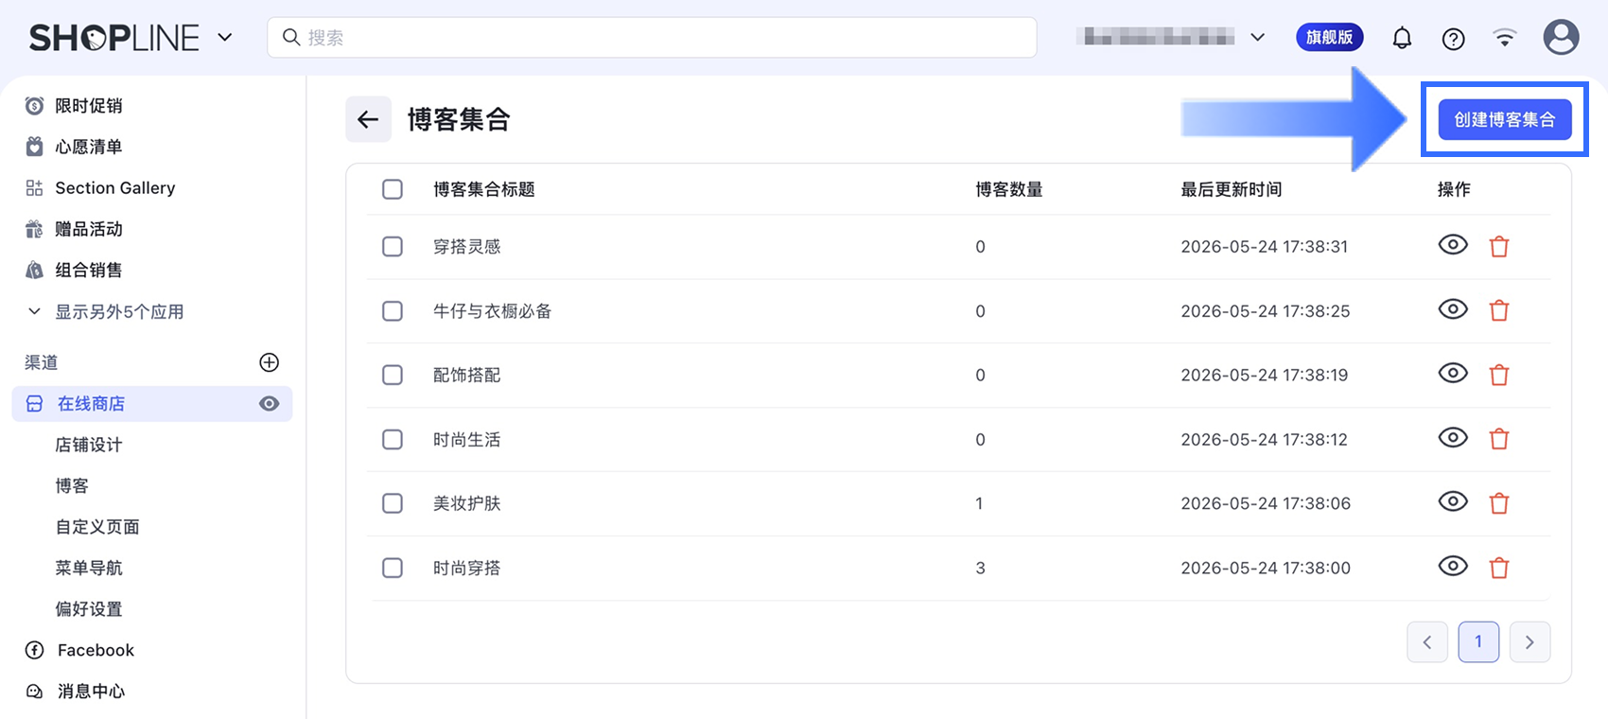The width and height of the screenshot is (1608, 719).
Task: Open the store name dropdown chevron
Action: pos(1257,38)
